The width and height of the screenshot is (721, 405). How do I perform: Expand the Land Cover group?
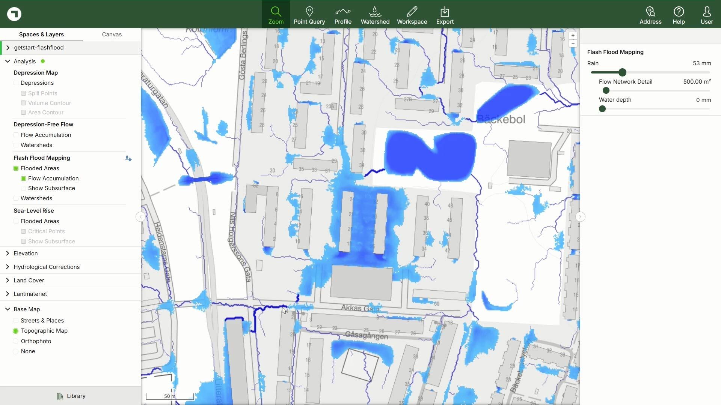(8, 280)
